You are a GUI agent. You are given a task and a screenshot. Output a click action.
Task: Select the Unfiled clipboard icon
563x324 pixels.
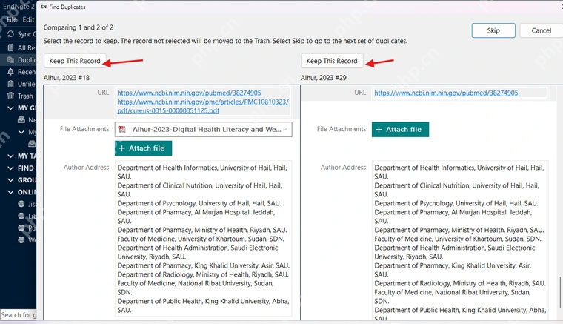pos(11,84)
